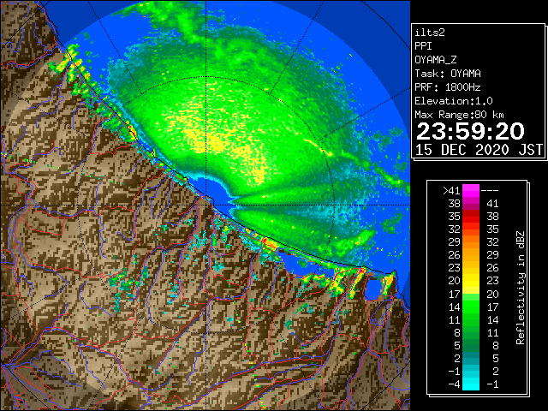Click the 'ilts2' label in info box
This screenshot has width=548, height=411.
coord(430,33)
